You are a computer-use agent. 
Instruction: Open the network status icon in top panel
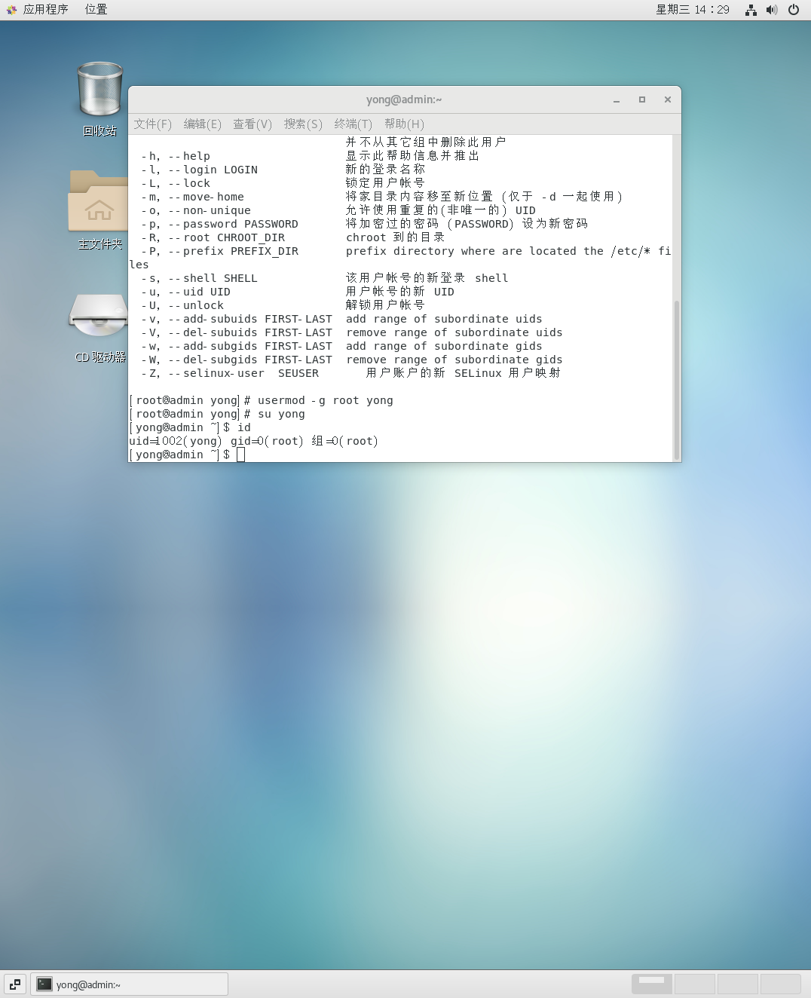(x=751, y=10)
